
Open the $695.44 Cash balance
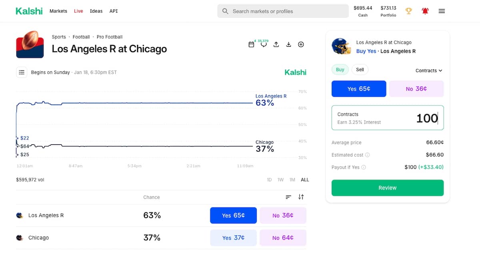pyautogui.click(x=363, y=11)
